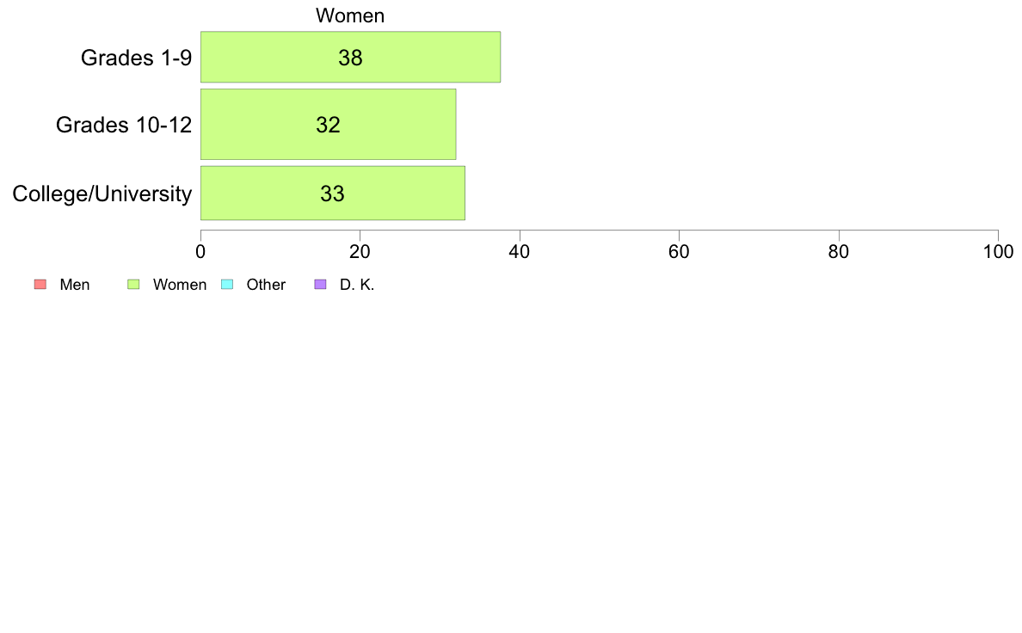Click the 100 tick on the x-axis
The image size is (1022, 633).
(998, 252)
